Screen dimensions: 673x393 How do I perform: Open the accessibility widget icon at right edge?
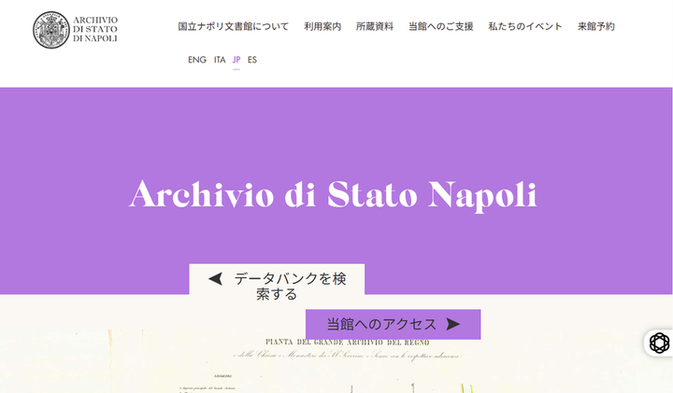(x=659, y=343)
